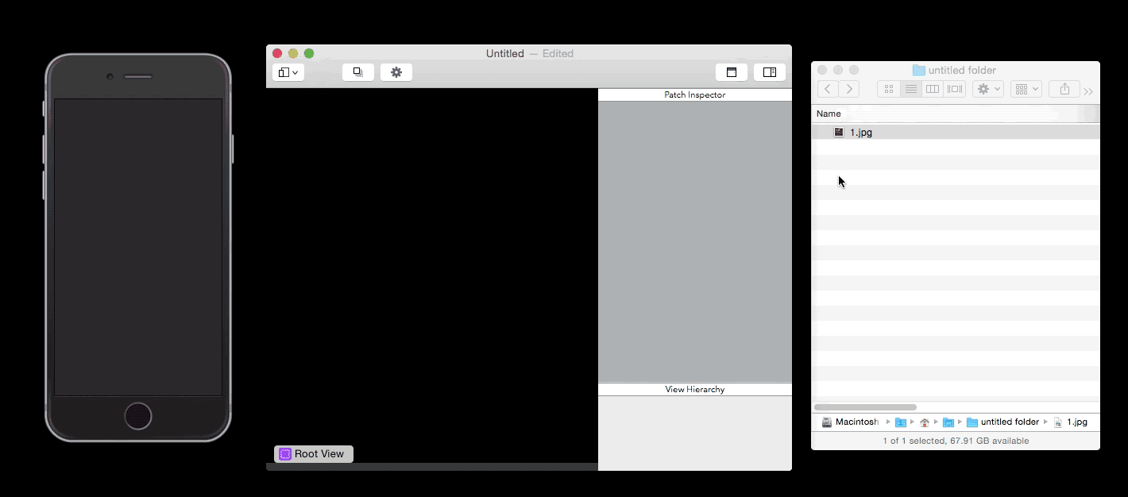Click the Finder Share button
This screenshot has height=497, width=1128.
coord(1064,89)
